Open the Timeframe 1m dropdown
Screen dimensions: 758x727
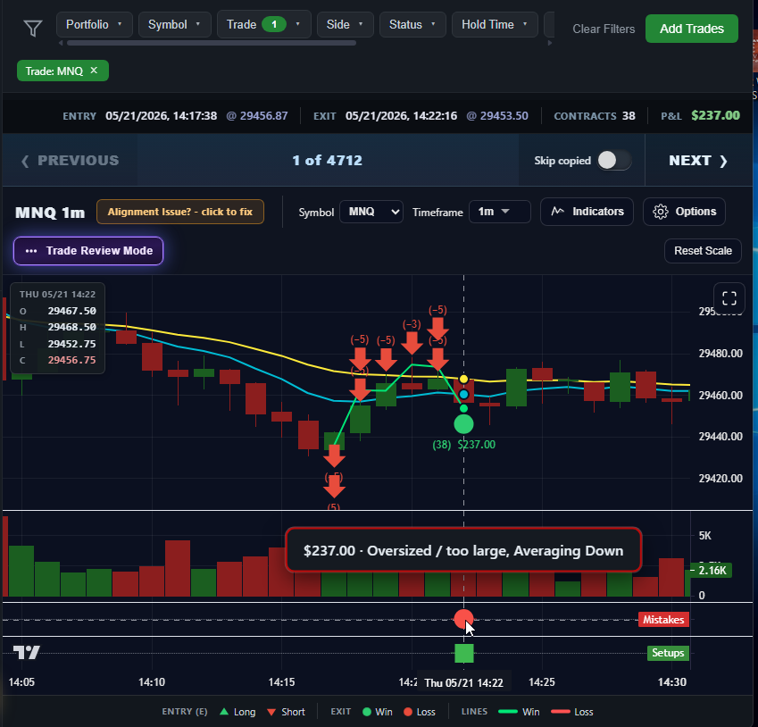tap(499, 212)
